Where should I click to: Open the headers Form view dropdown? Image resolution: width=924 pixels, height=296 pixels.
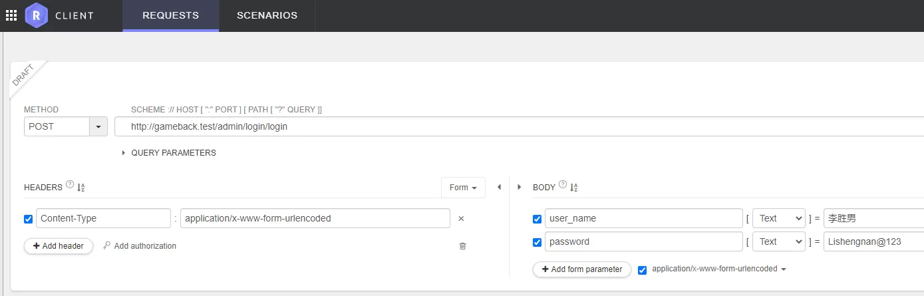coord(463,188)
